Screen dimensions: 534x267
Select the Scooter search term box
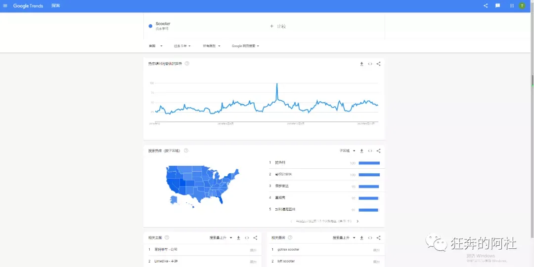coord(204,26)
